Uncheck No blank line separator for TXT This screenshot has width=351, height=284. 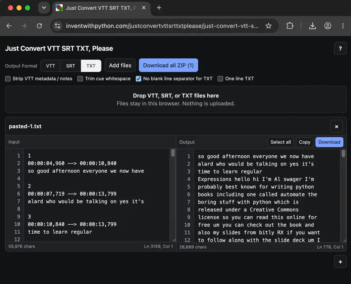tap(139, 79)
